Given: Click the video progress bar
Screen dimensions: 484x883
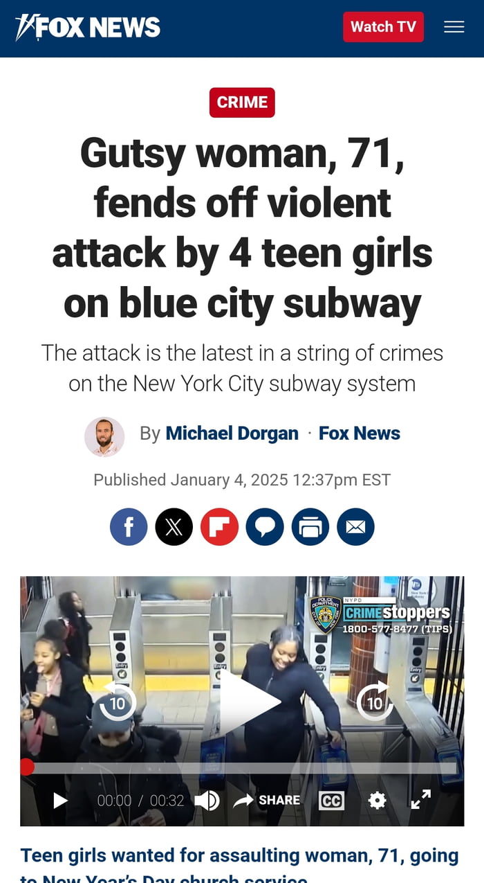Looking at the screenshot, I should click(x=242, y=767).
